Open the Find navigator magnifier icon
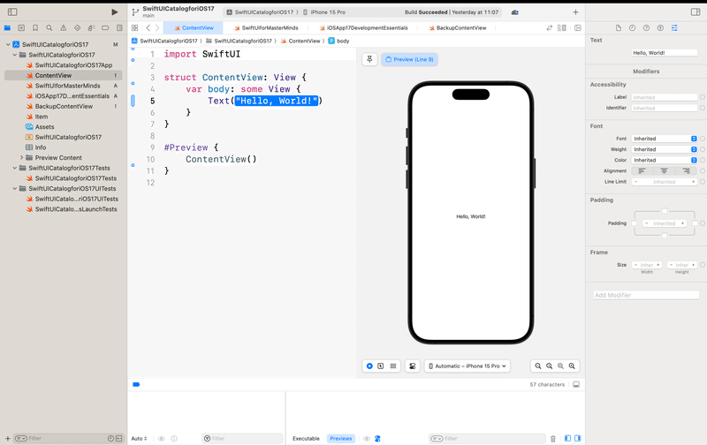 click(49, 28)
